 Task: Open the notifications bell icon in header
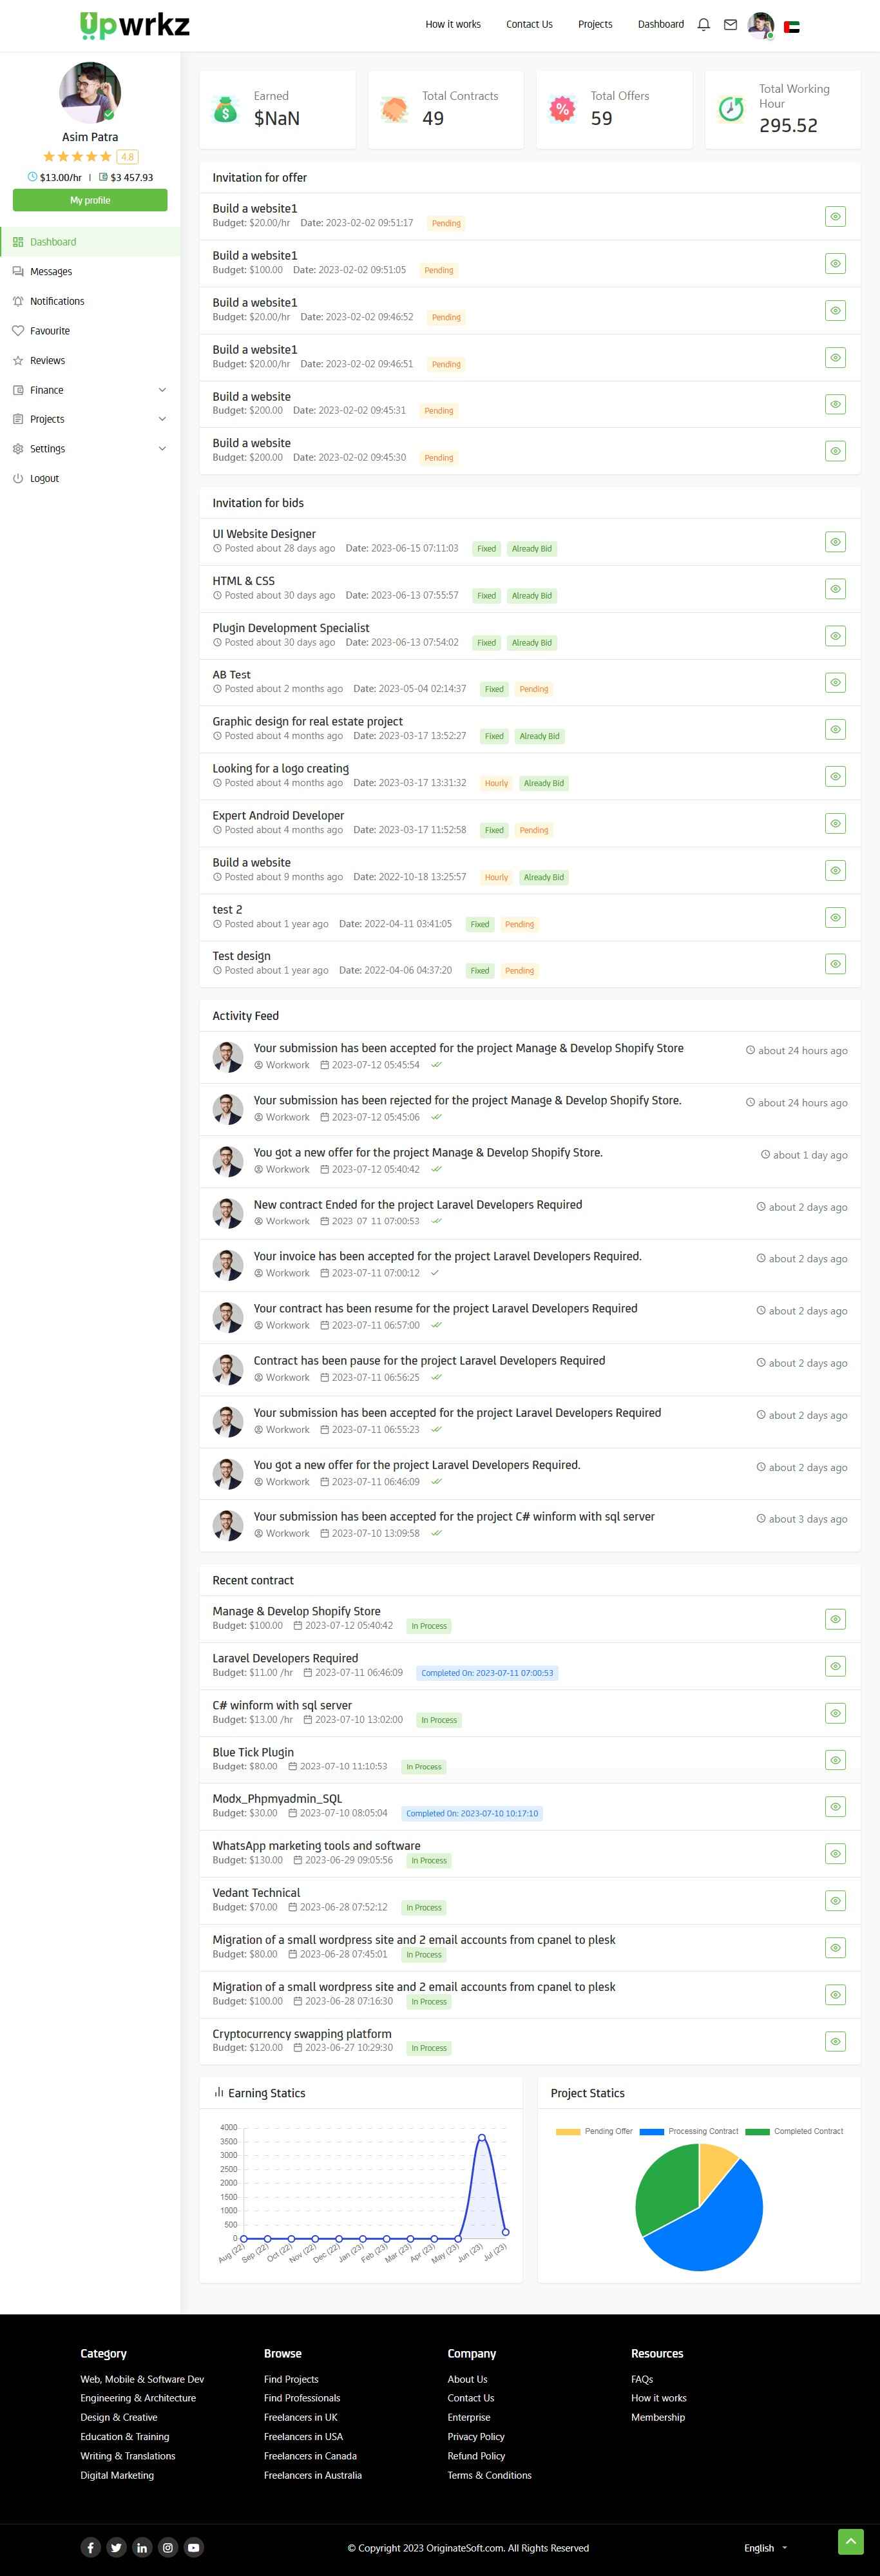tap(704, 25)
